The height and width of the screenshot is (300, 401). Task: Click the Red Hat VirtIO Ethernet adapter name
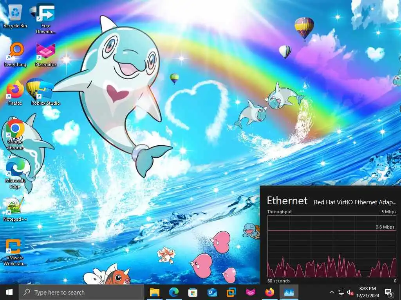point(355,202)
